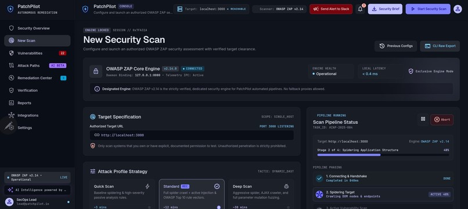The height and width of the screenshot is (209, 468).
Task: Abort the running scan pipeline
Action: pos(442,120)
